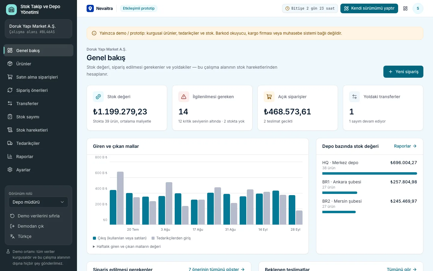
Task: Open the S user avatar
Action: (x=418, y=8)
